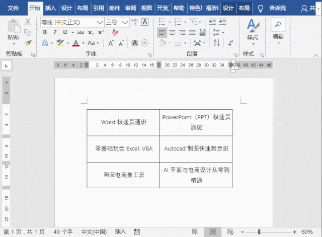Click the enclosed character icon
Image resolution: width=322 pixels, height=237 pixels.
tap(145, 43)
